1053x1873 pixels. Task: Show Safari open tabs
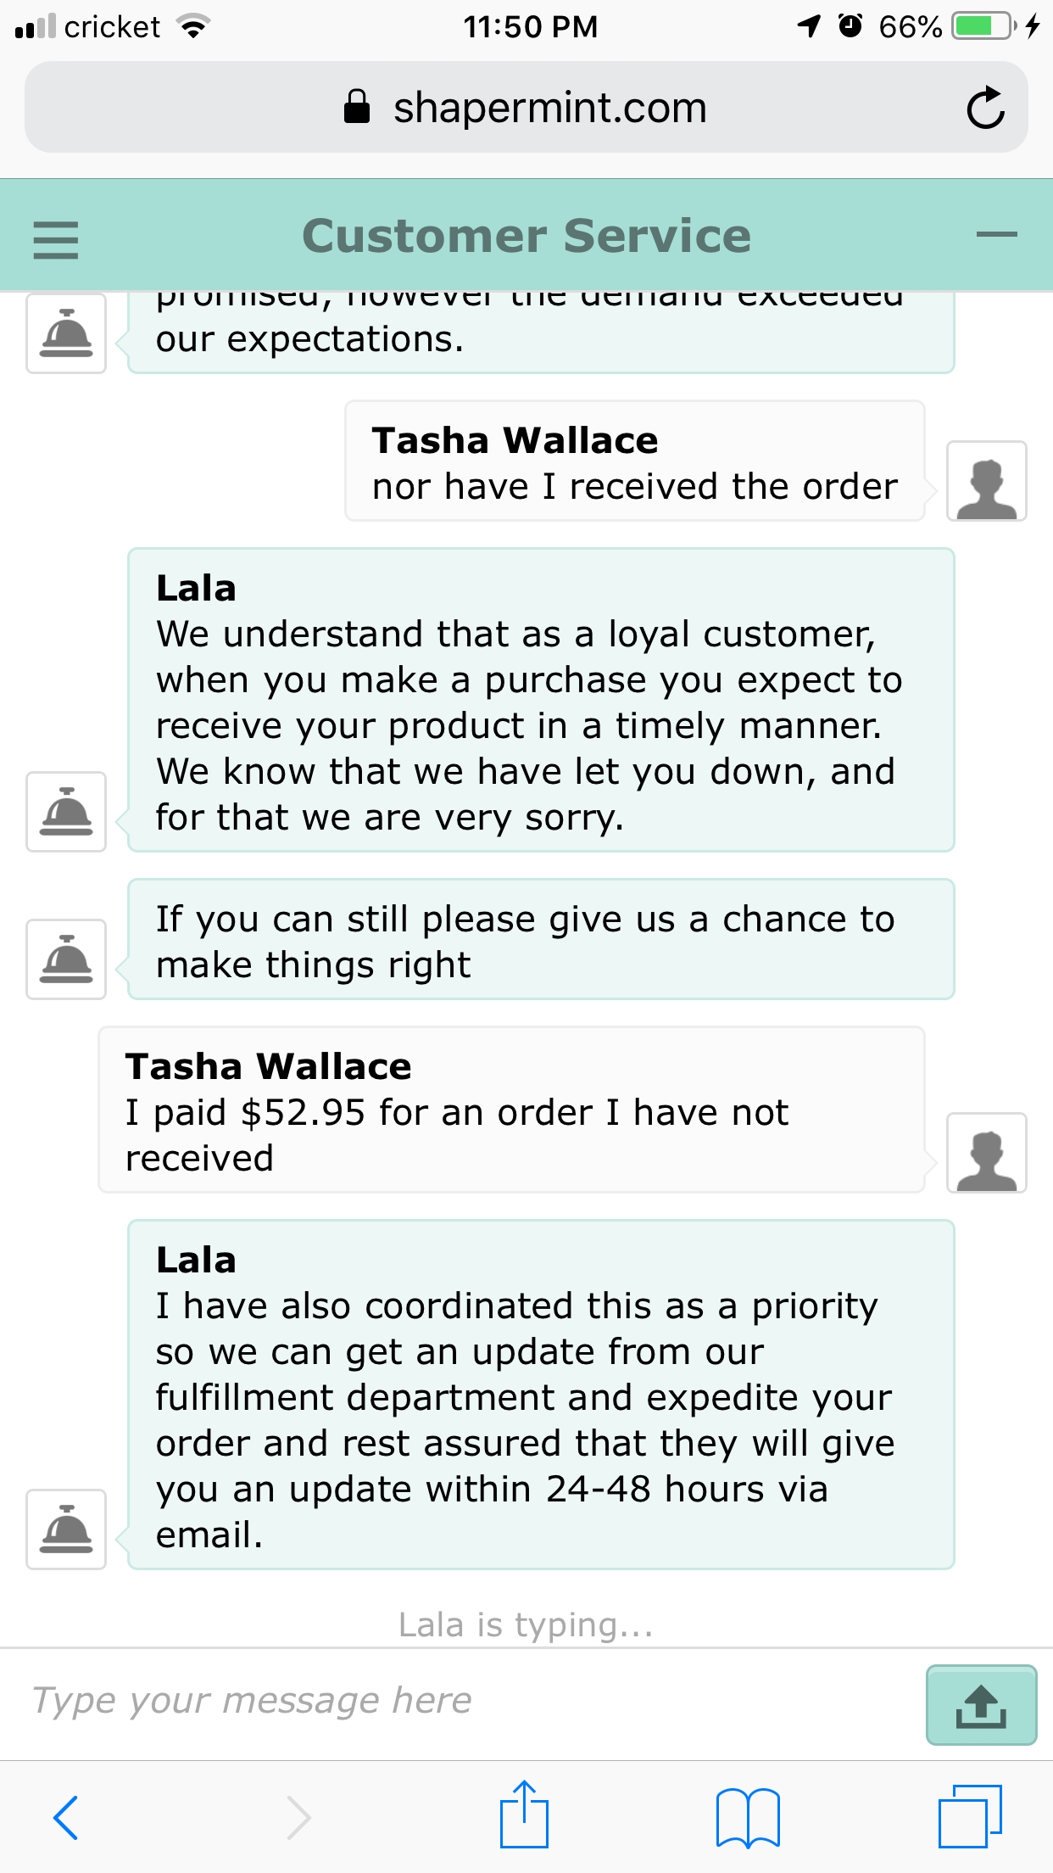[x=970, y=1817]
